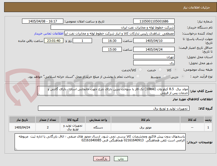Click the row number cell 1
The height and width of the screenshot is (166, 217).
coord(208,127)
